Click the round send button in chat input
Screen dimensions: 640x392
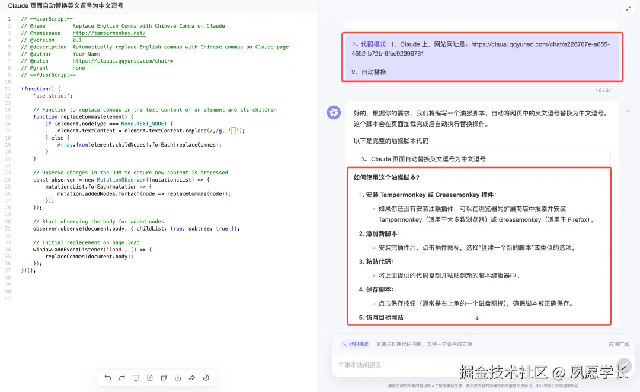pyautogui.click(x=623, y=365)
